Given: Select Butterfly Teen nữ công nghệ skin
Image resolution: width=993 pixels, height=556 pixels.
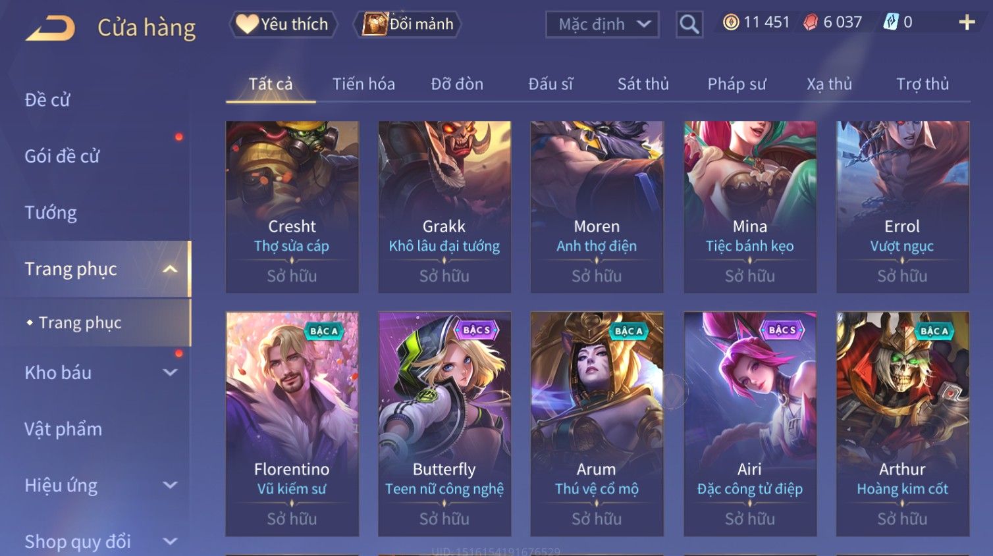Looking at the screenshot, I should pos(444,424).
